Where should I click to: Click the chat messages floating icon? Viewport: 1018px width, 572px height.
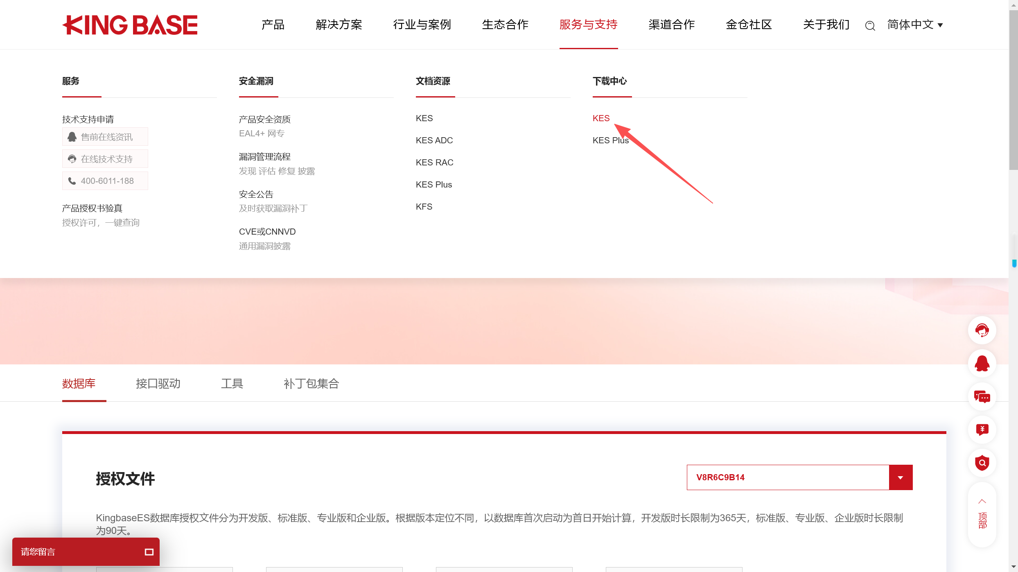click(x=982, y=397)
